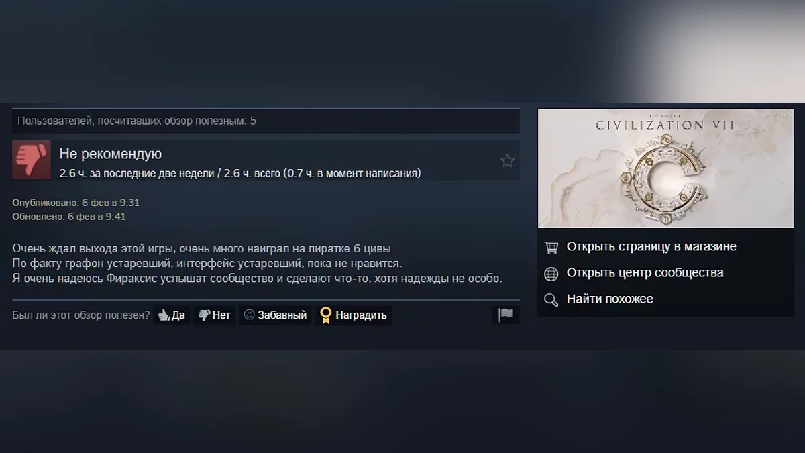The height and width of the screenshot is (453, 805).
Task: Click the red thumbs-down review icon
Action: [32, 160]
